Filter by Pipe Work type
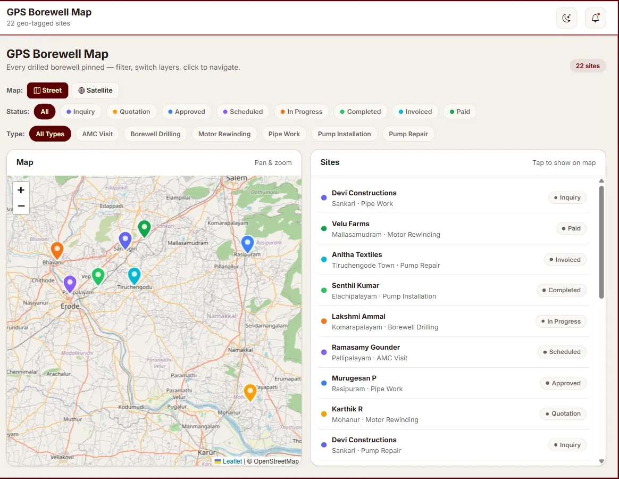Screen dimensions: 619x479 [284, 134]
